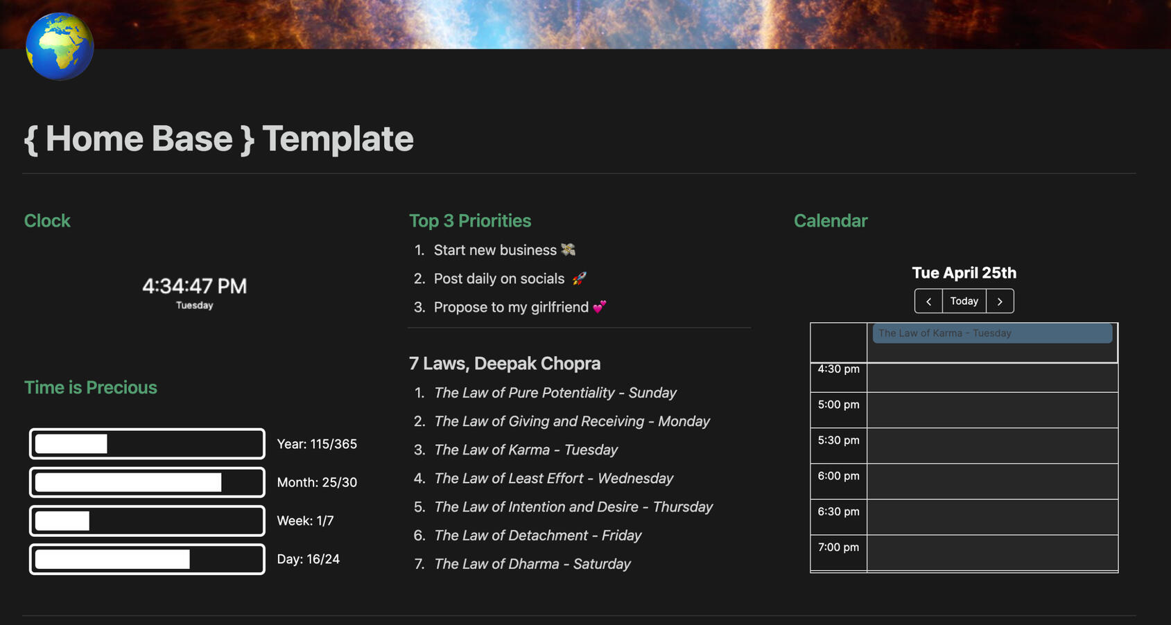The width and height of the screenshot is (1171, 625).
Task: Open The Law of Karma calendar event
Action: (x=991, y=333)
